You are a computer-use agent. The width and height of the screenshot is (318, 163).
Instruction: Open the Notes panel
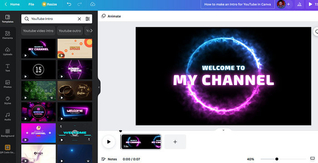click(x=109, y=159)
